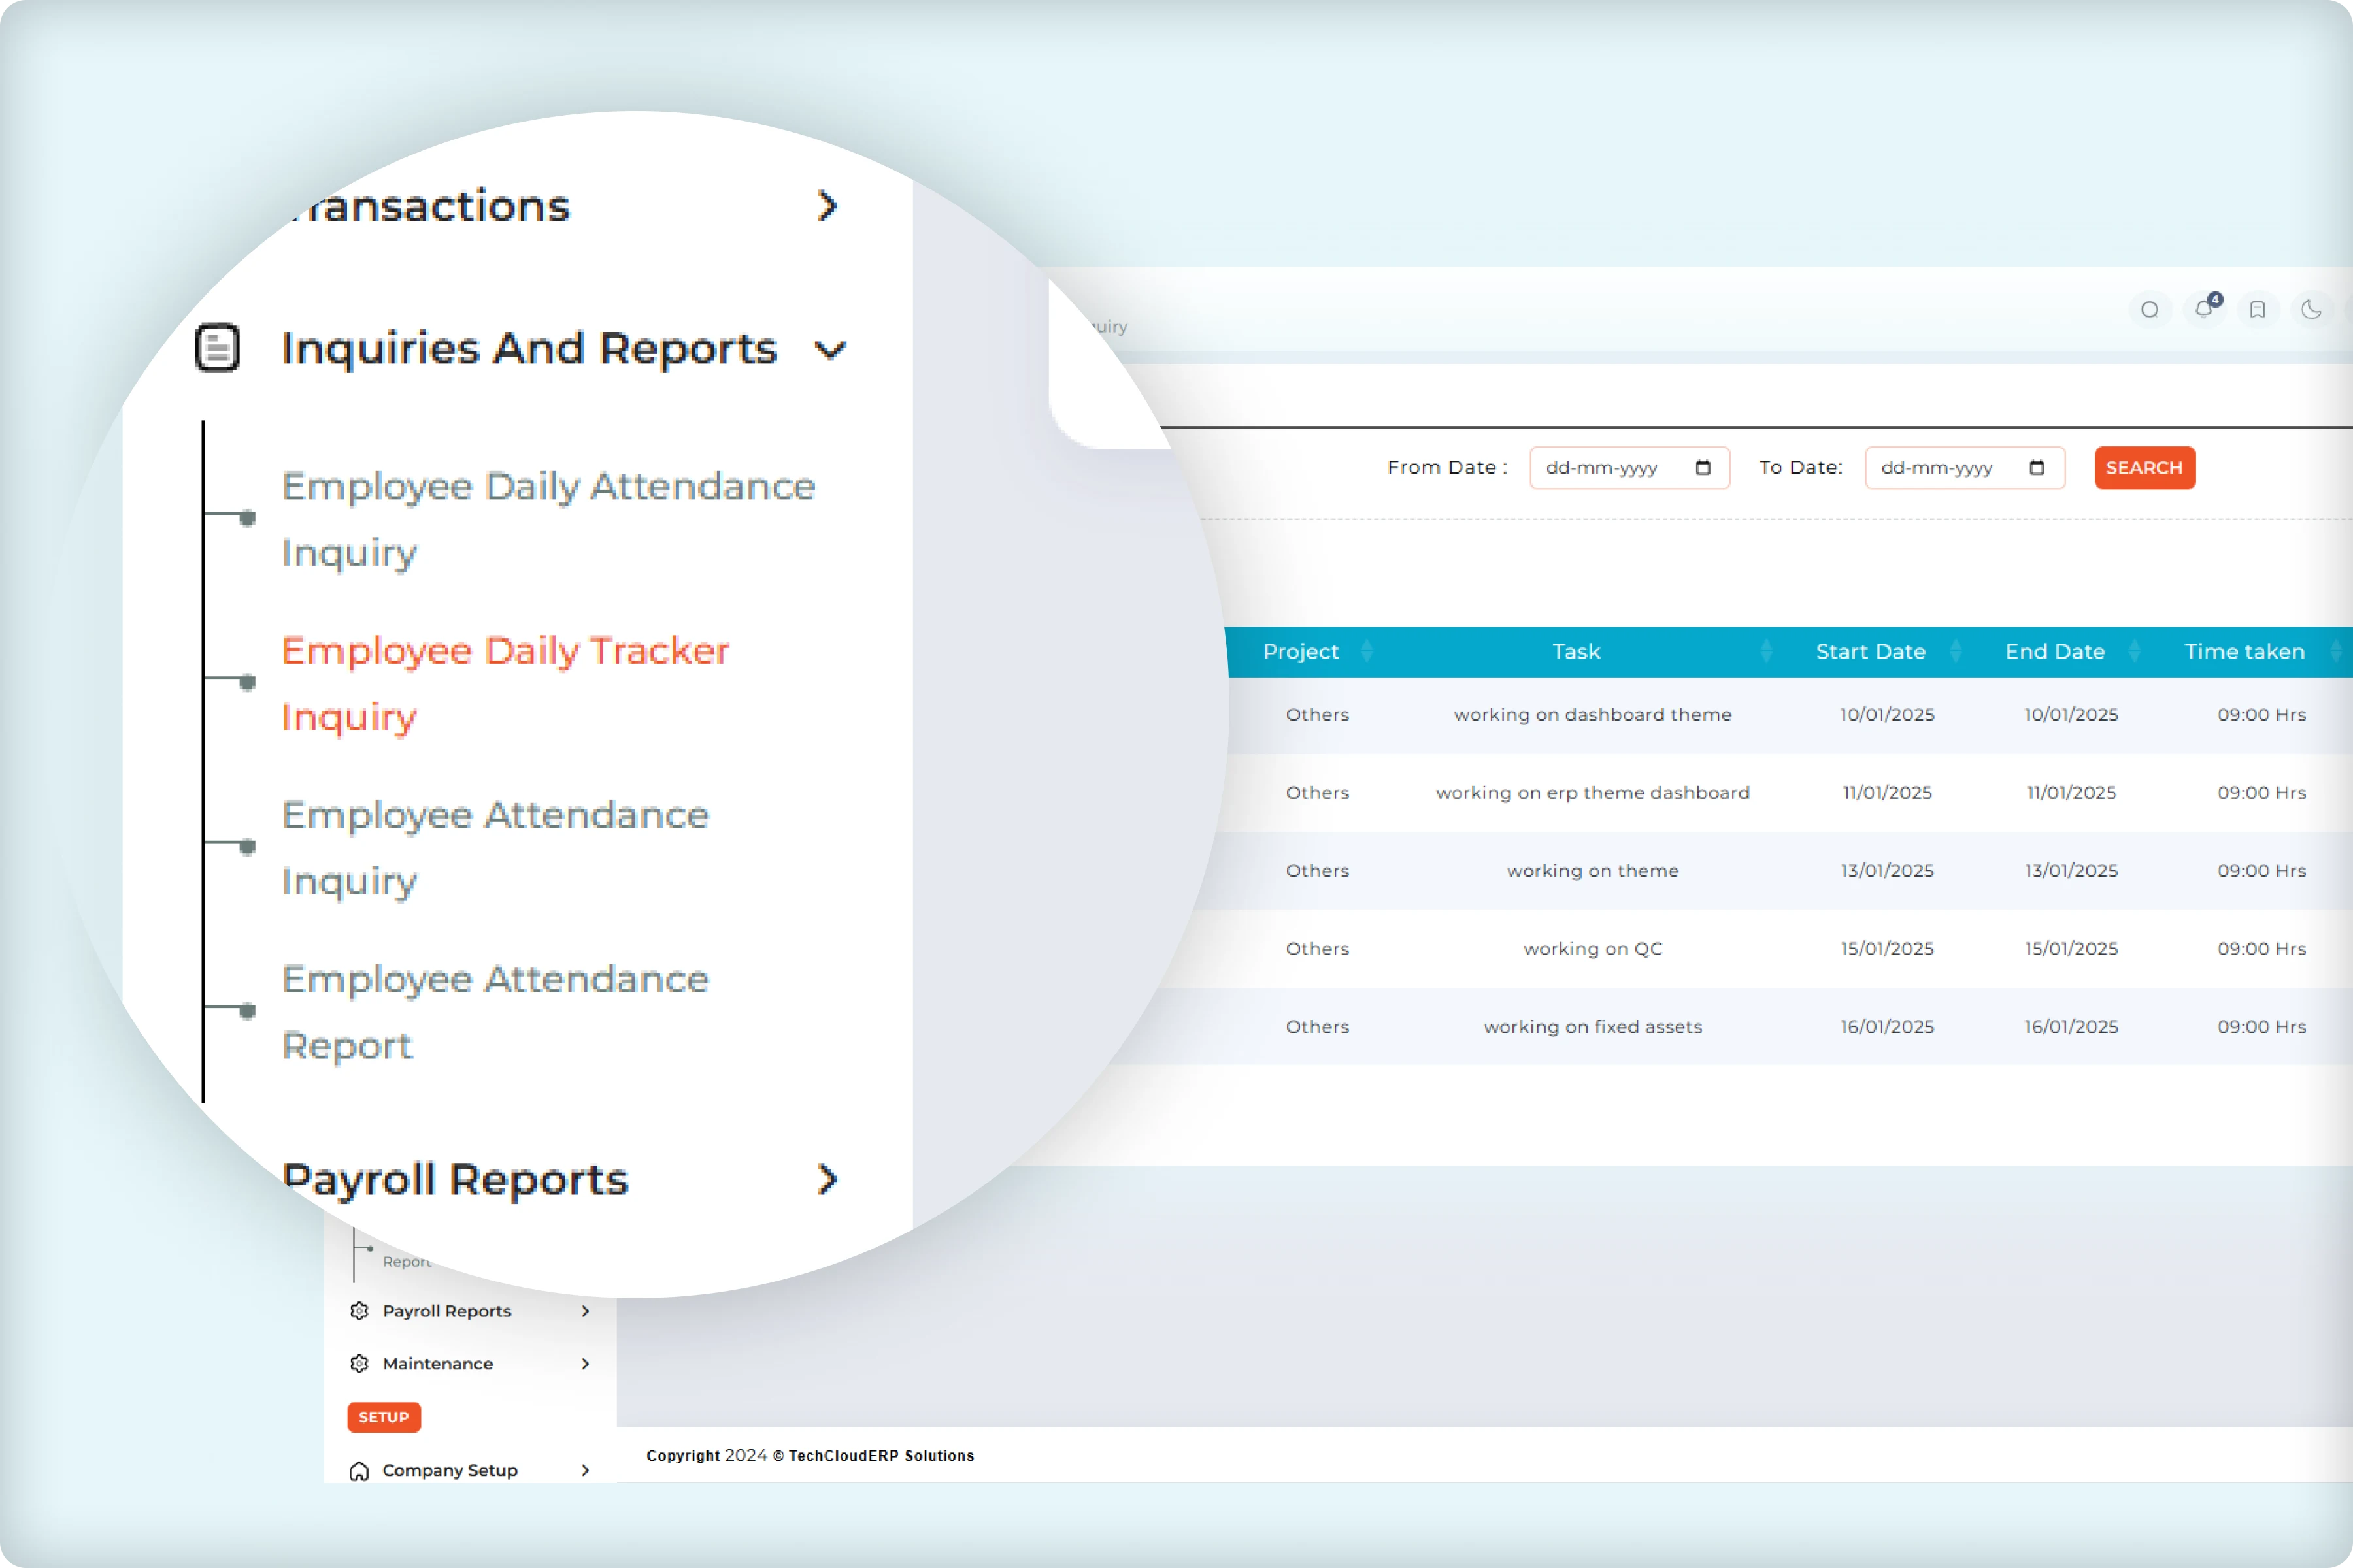Toggle dark mode with the moon icon
2353x1568 pixels.
point(2312,310)
